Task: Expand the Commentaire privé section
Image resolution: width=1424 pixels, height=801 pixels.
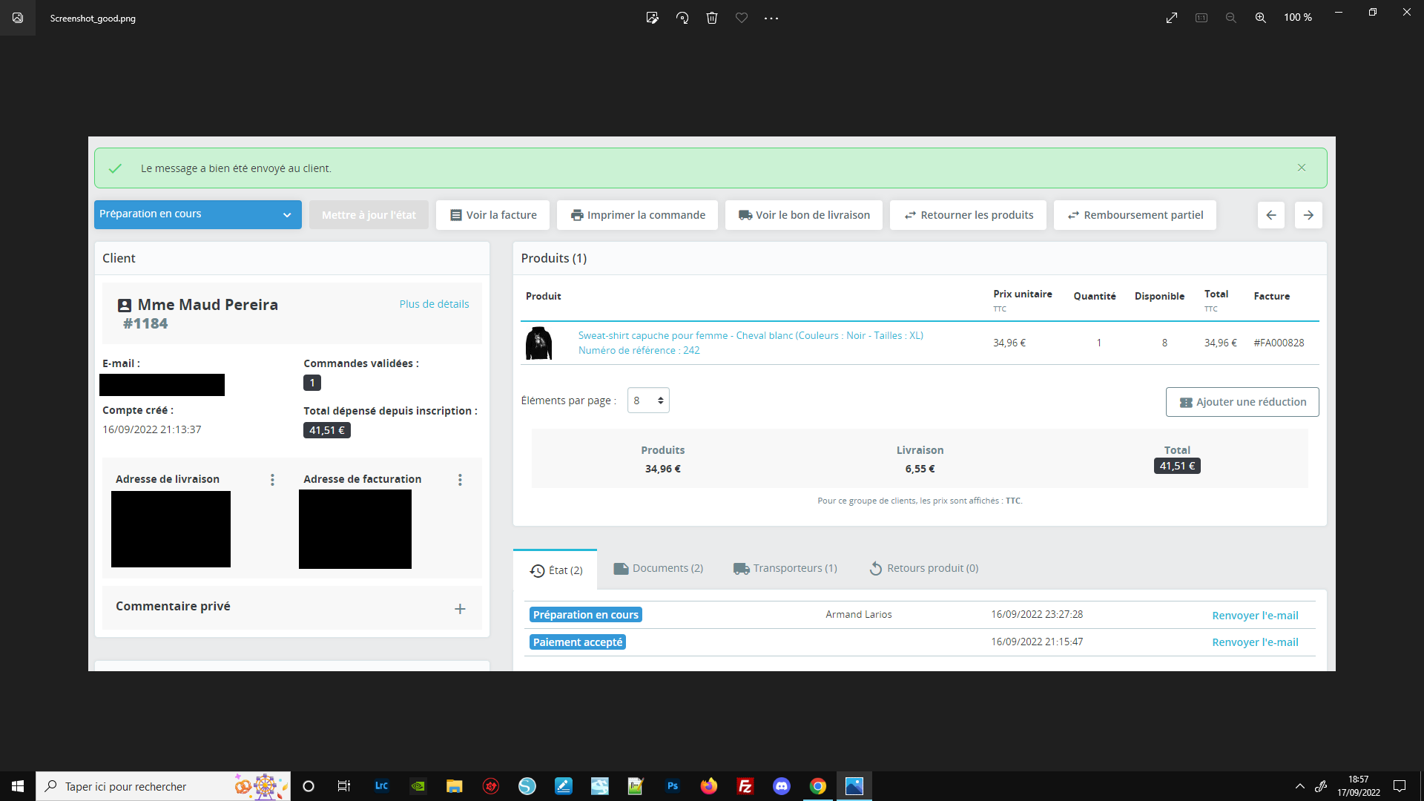Action: pos(460,608)
